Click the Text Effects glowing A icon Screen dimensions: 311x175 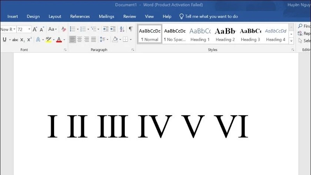pyautogui.click(x=38, y=40)
